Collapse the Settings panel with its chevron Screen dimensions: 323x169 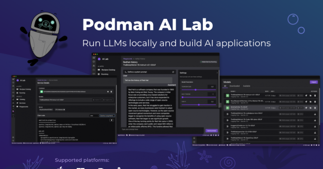coord(217,73)
